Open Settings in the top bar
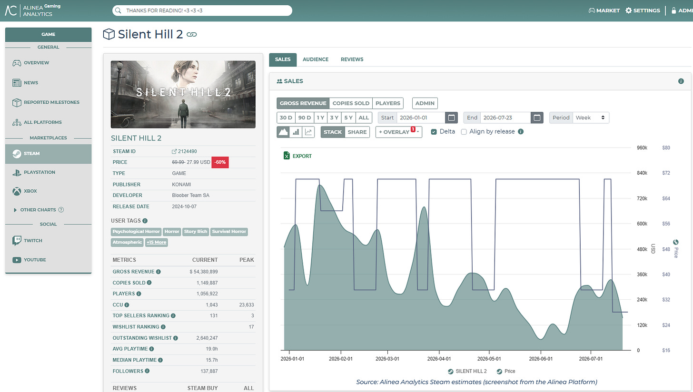The height and width of the screenshot is (392, 693). pos(643,10)
